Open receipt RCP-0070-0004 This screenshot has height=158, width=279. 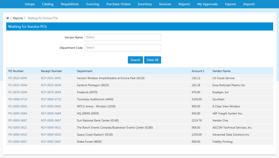[51, 92]
